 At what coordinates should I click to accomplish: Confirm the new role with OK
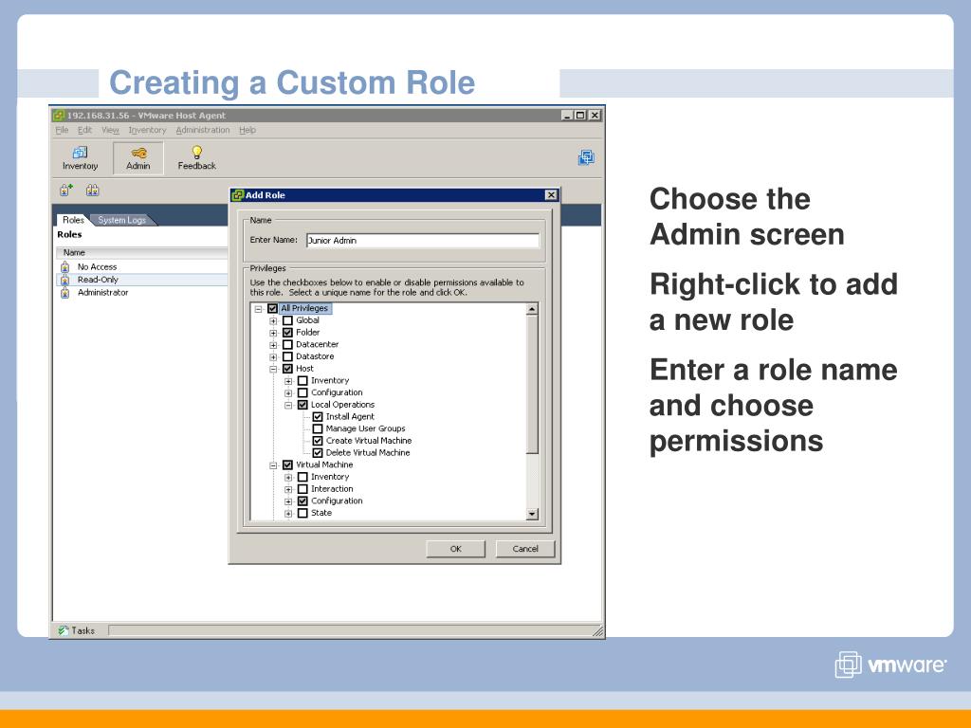coord(456,549)
